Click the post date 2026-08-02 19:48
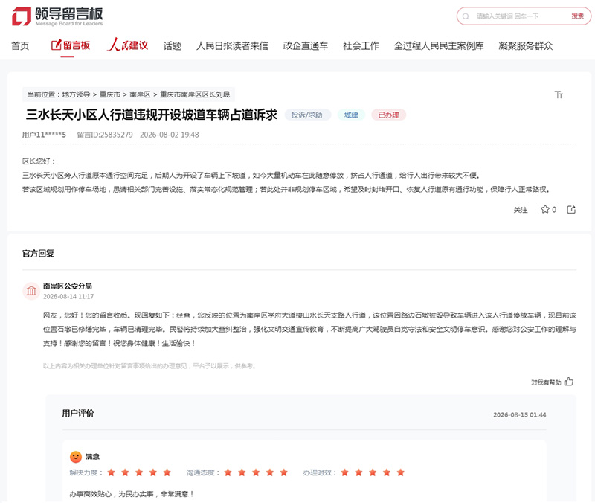 coord(170,135)
